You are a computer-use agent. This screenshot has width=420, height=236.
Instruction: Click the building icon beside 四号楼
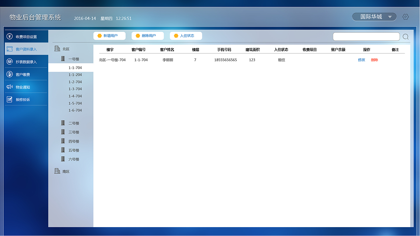[63, 141]
